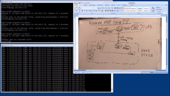Toggle Bold formatting in Word
Image resolution: width=170 pixels, height=96 pixels.
tap(82, 11)
